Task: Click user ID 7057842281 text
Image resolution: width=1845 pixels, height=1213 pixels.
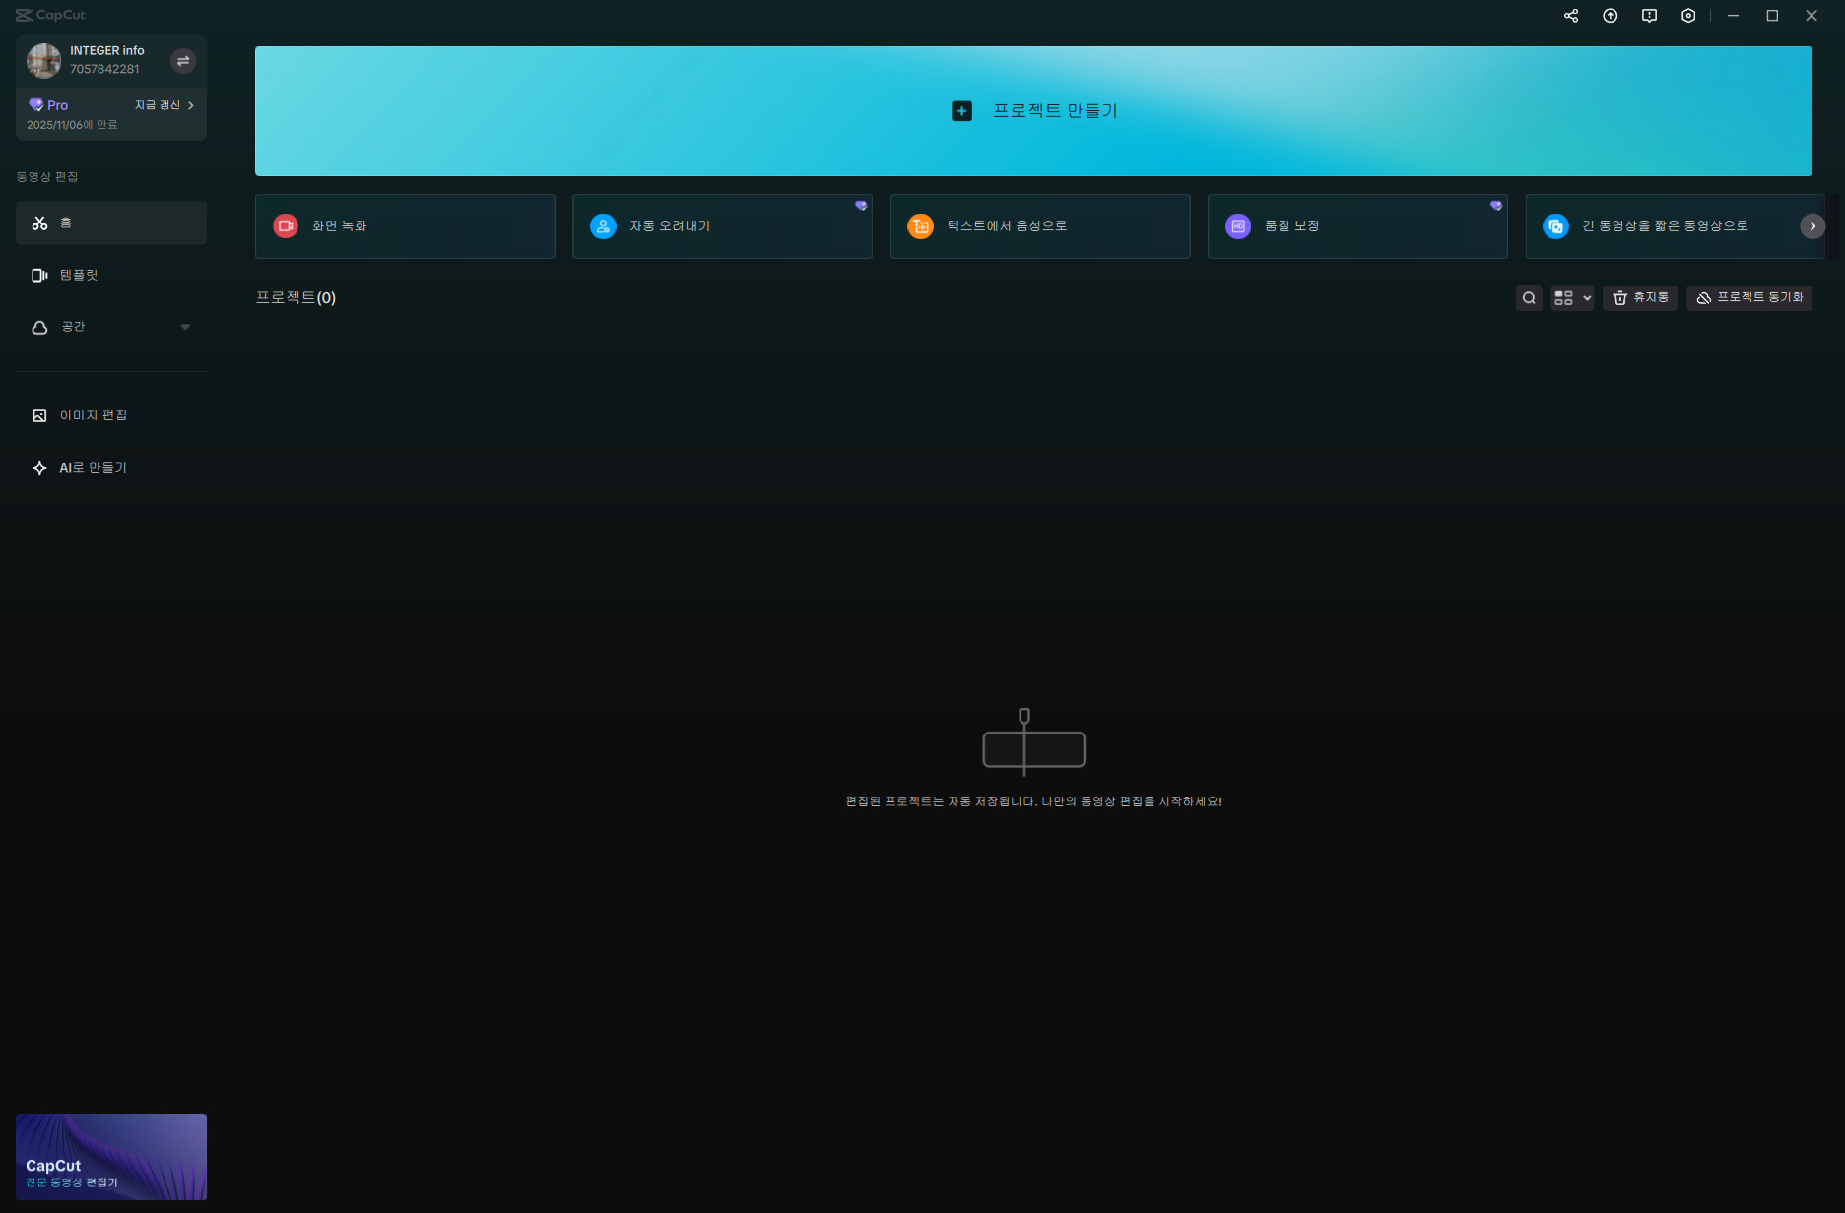Action: (104, 70)
